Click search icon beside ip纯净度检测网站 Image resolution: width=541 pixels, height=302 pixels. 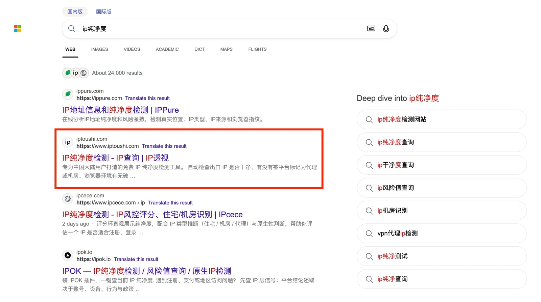point(369,119)
